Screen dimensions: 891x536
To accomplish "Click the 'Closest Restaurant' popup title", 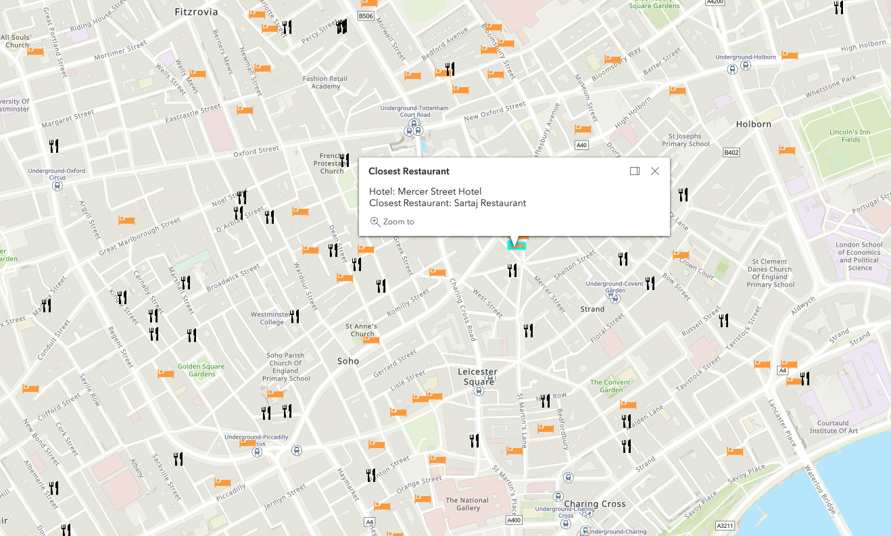I will pos(409,171).
